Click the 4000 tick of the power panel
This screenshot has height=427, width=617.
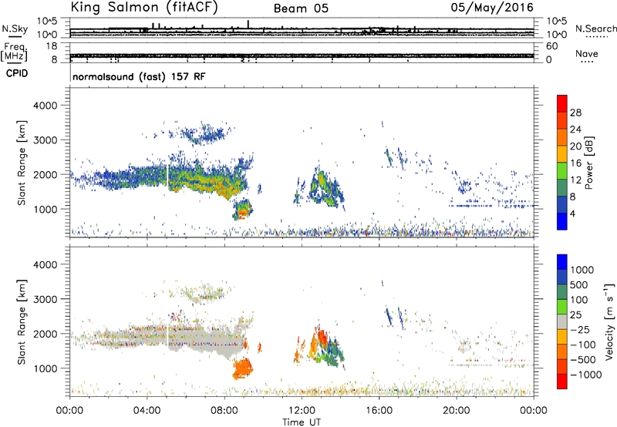click(46, 106)
